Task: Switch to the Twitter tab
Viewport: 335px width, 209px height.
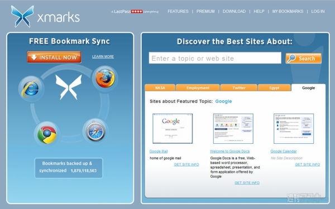Action: pyautogui.click(x=239, y=88)
